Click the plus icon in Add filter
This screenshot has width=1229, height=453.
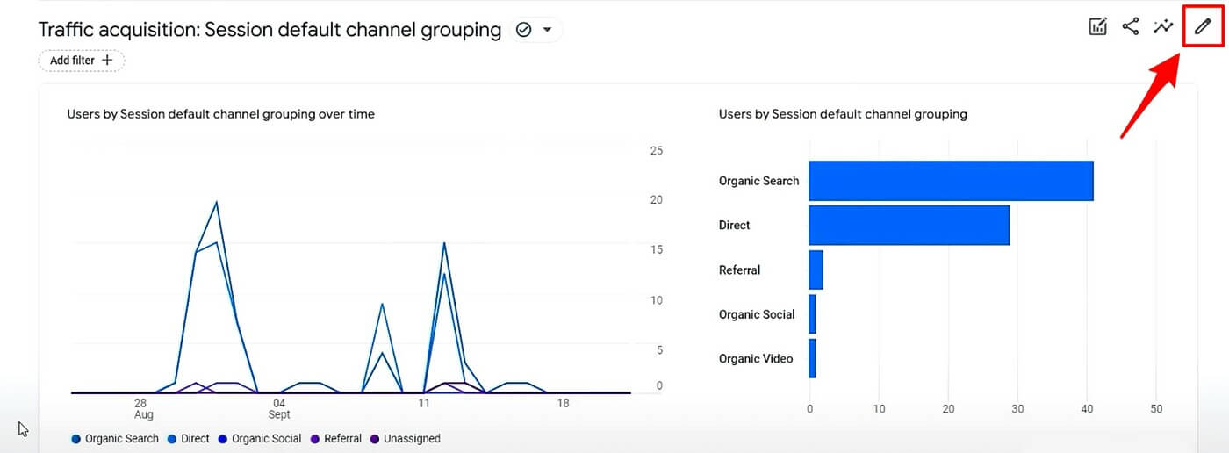(x=107, y=61)
